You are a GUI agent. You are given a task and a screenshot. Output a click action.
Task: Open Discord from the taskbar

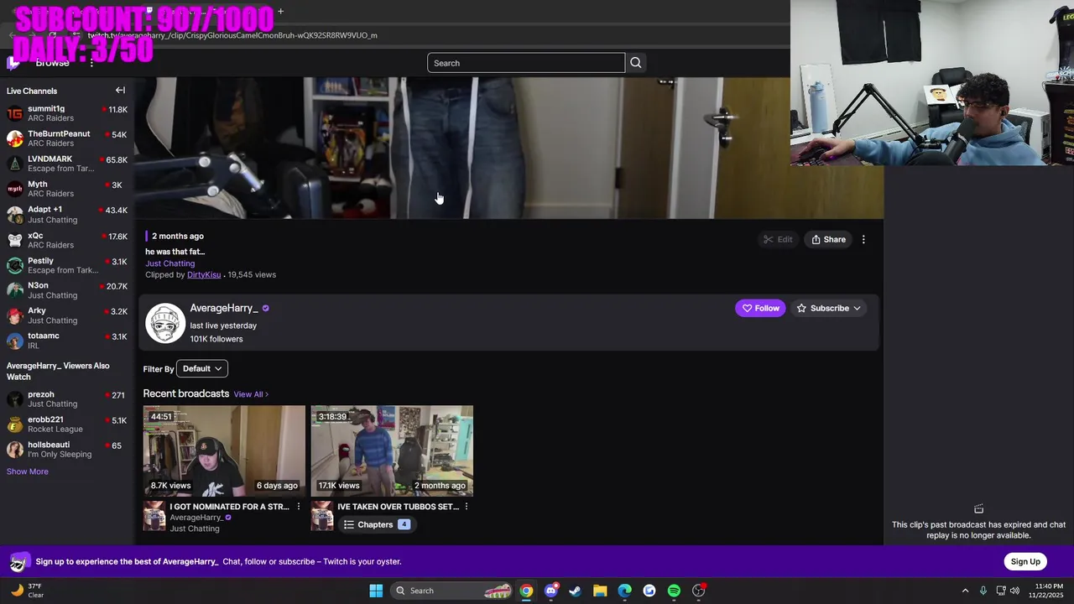pyautogui.click(x=550, y=591)
